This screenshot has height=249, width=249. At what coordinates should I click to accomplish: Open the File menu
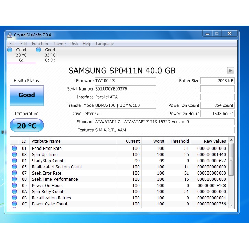(x=12, y=44)
